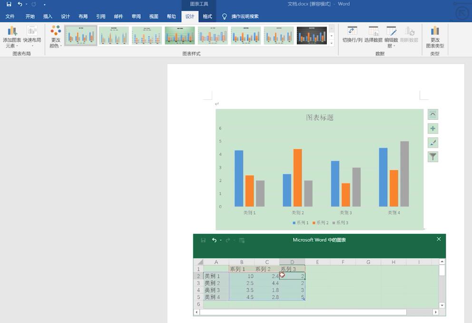Select column A header in spreadsheet
This screenshot has width=472, height=323.
point(216,262)
